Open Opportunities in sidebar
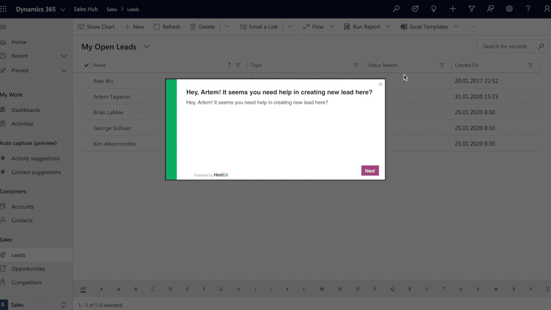The image size is (551, 310). tap(28, 268)
